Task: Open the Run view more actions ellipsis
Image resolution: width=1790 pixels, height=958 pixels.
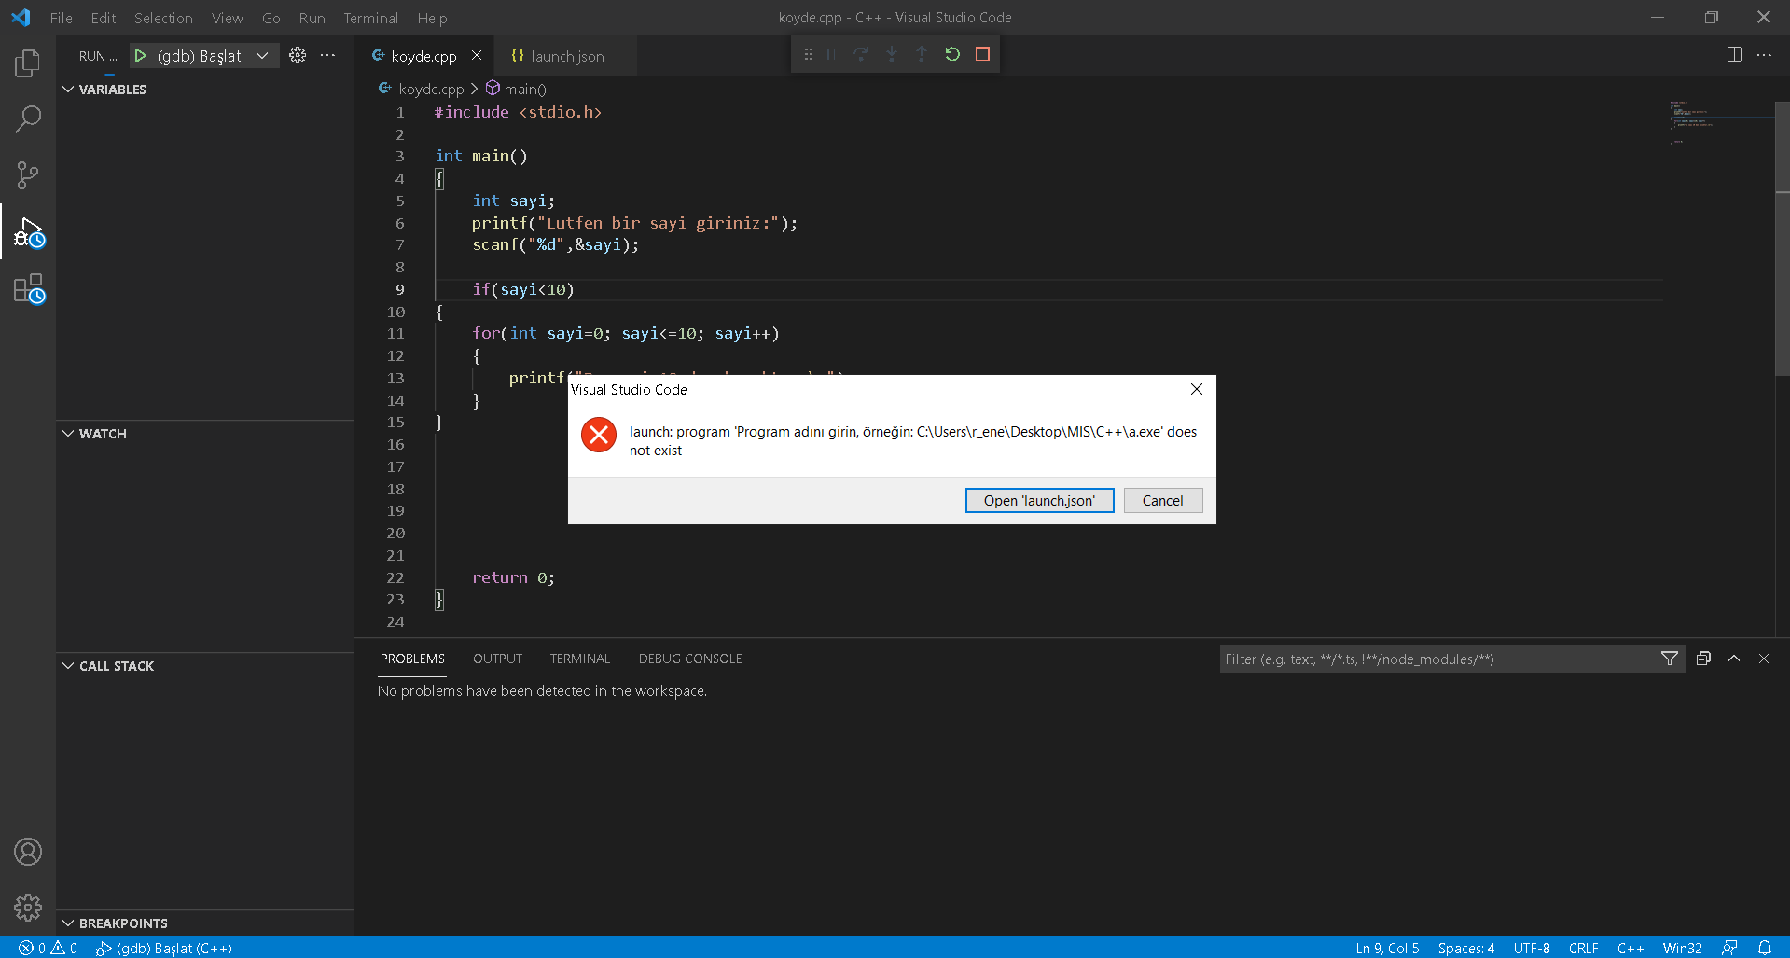Action: (x=327, y=55)
